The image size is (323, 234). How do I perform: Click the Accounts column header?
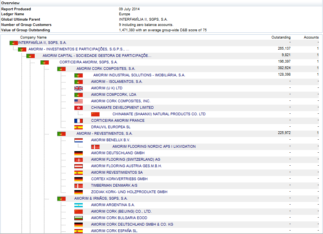pyautogui.click(x=311, y=37)
